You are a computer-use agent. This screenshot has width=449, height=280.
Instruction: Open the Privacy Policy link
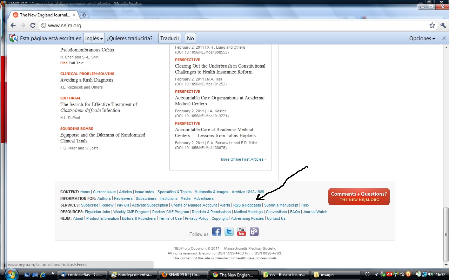click(196, 218)
